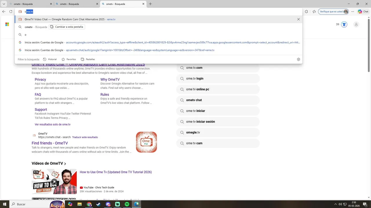Select accounts.google.com Inicia sesión suggestion
Screen dimensions: 371x208
[159, 42]
